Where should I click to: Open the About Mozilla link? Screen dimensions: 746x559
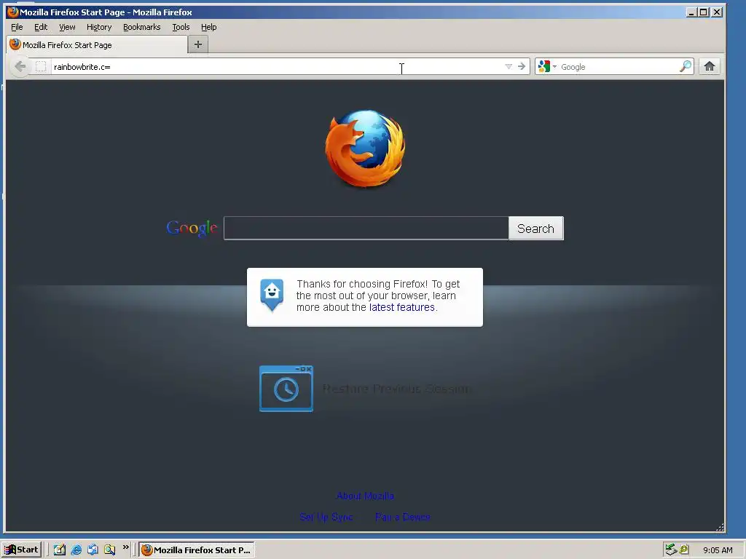click(365, 496)
